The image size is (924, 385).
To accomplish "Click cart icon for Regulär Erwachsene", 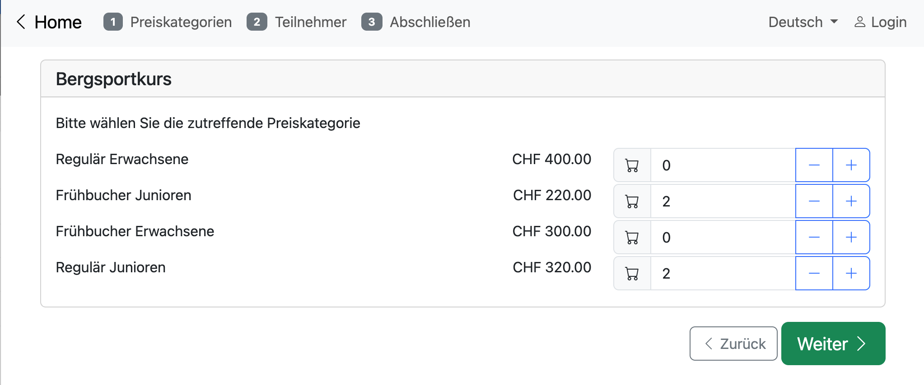I will (632, 165).
